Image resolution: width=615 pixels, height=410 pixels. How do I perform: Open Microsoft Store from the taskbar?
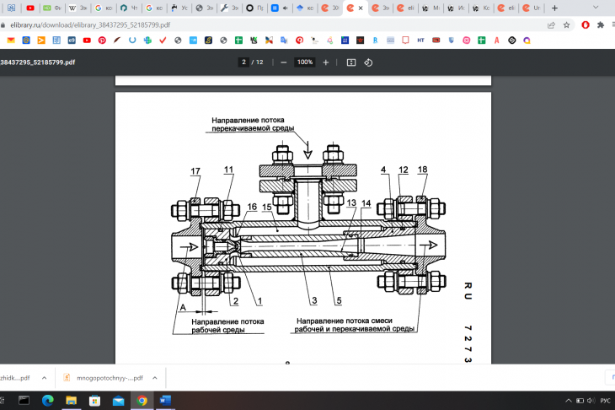94,401
